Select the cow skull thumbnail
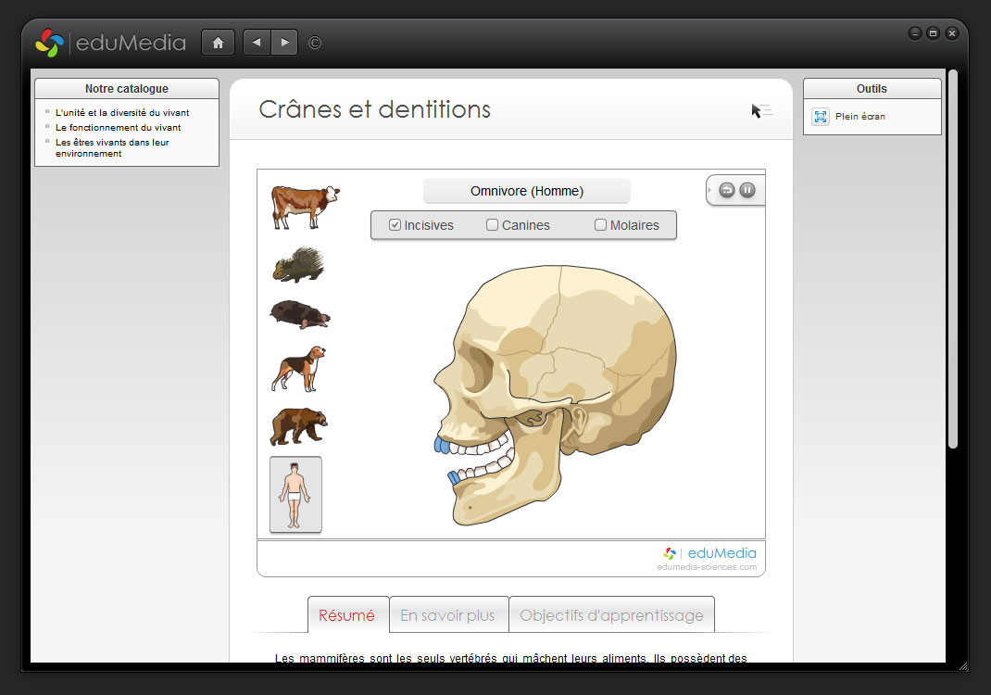This screenshot has height=695, width=991. click(x=305, y=206)
